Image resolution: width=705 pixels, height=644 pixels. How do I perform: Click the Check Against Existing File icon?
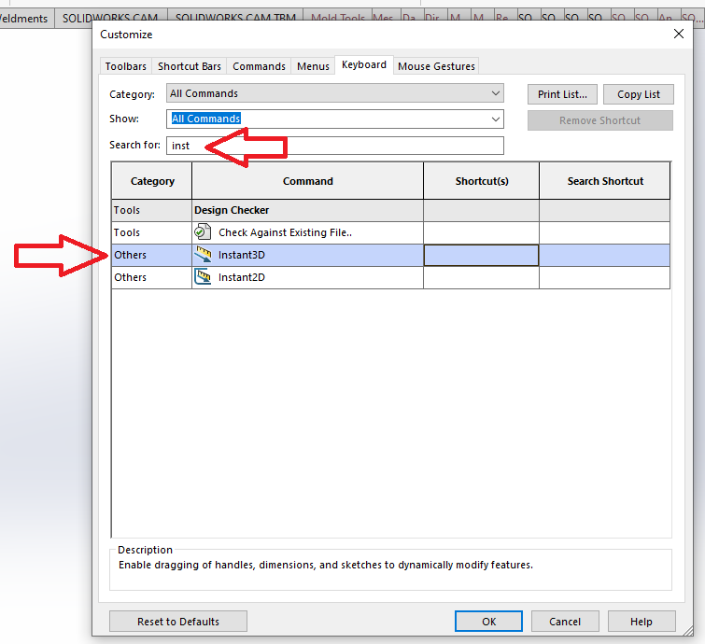point(204,232)
